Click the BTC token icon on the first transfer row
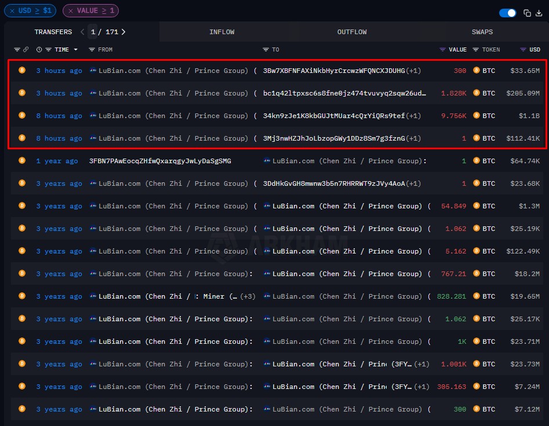Viewport: 549px width, 426px height. point(477,71)
